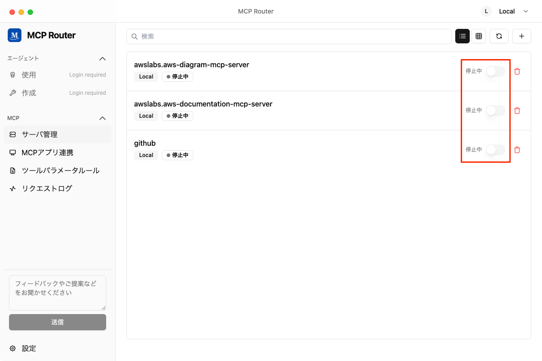This screenshot has height=361, width=542.
Task: Click Login required beside 使用
Action: (88, 75)
